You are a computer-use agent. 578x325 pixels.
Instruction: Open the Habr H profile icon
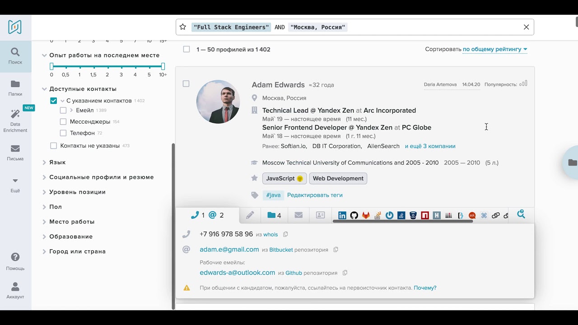pyautogui.click(x=437, y=215)
